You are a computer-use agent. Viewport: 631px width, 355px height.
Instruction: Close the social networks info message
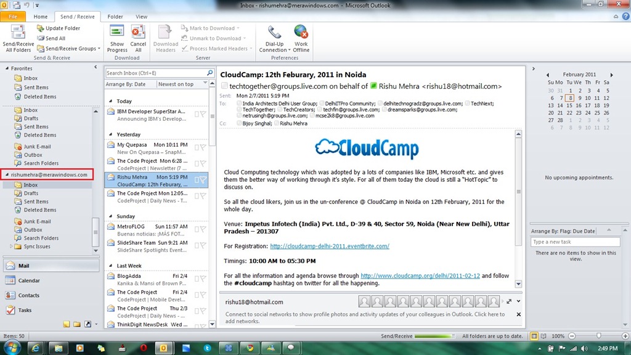pyautogui.click(x=518, y=314)
